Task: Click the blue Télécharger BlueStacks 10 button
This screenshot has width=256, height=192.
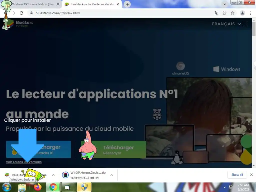Action: (38, 149)
